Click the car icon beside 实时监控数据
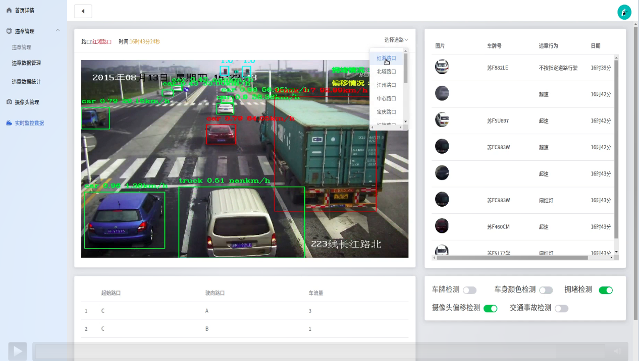 click(x=9, y=123)
